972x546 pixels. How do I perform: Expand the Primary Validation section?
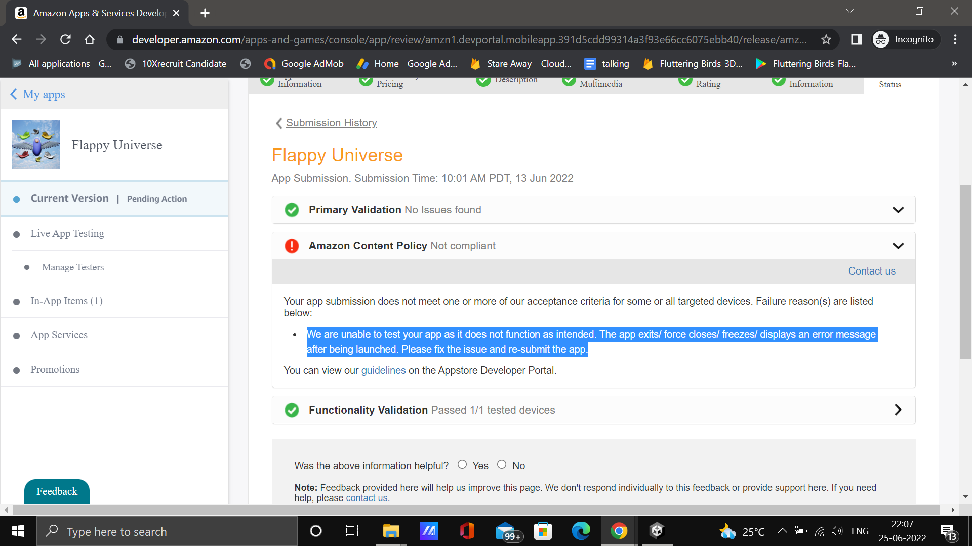click(x=898, y=210)
